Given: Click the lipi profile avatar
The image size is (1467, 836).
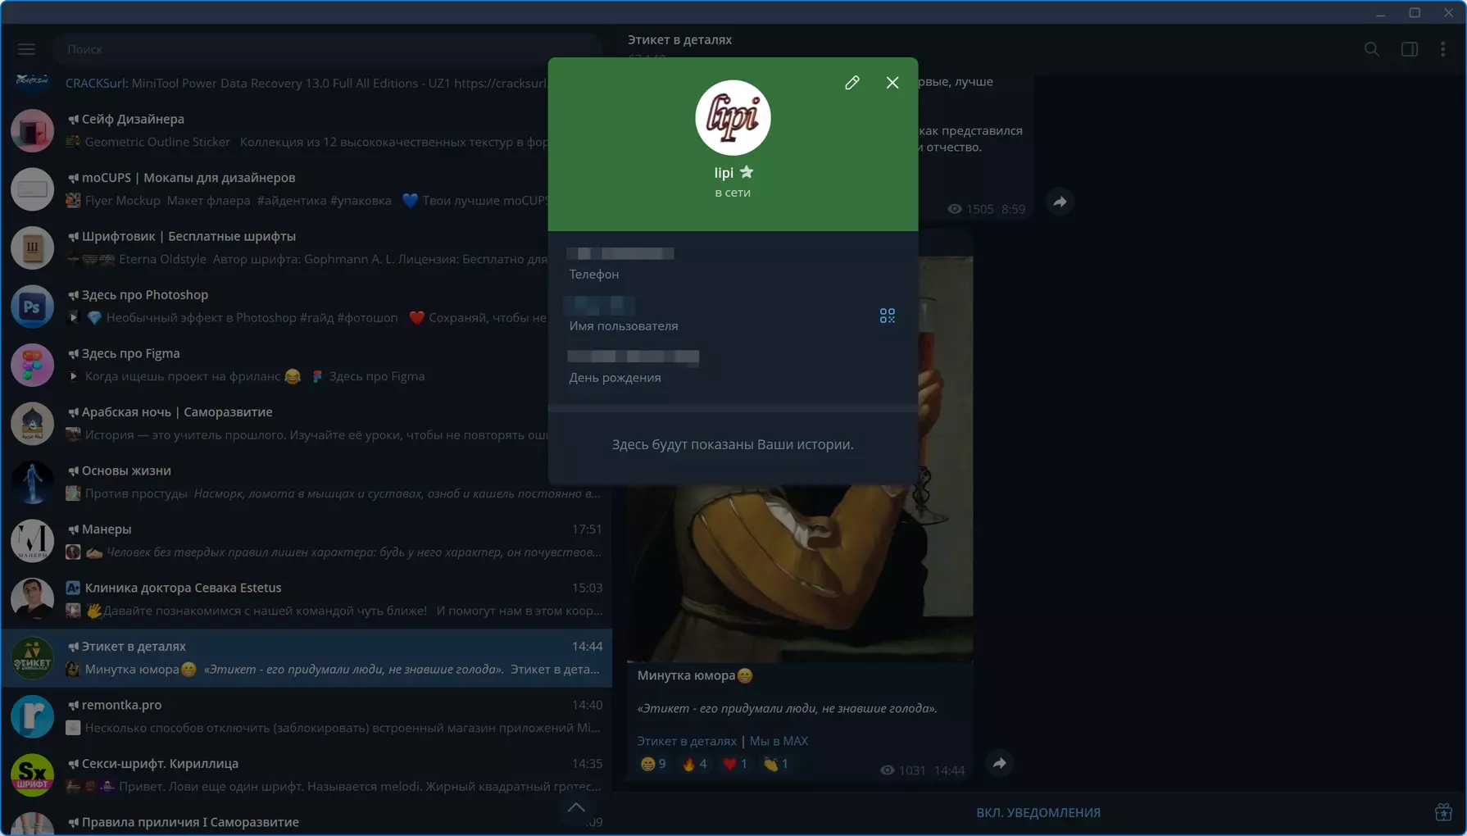Looking at the screenshot, I should coord(733,118).
